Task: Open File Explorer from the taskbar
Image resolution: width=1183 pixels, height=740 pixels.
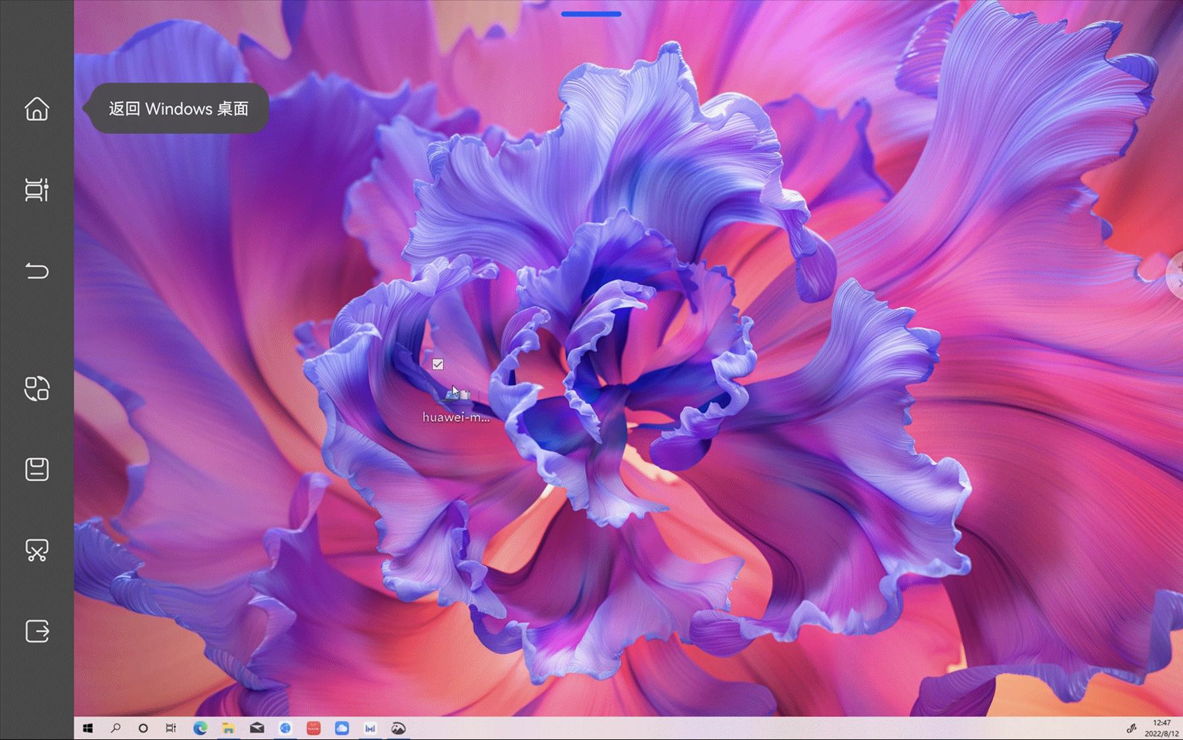Action: click(x=228, y=728)
